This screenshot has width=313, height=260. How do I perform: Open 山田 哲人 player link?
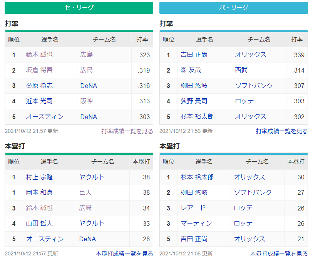point(39,224)
